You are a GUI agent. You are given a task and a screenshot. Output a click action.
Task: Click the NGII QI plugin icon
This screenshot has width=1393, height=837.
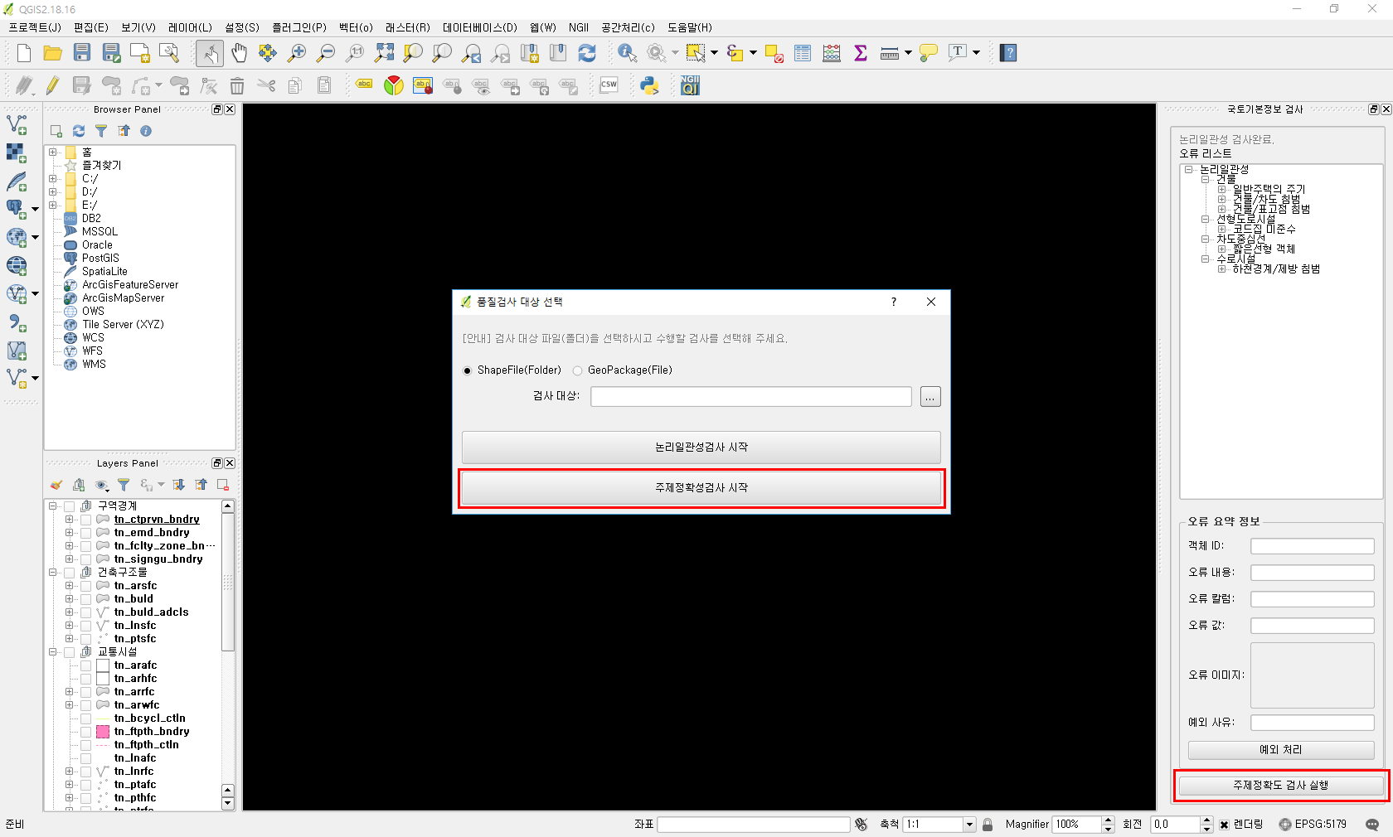tap(690, 85)
